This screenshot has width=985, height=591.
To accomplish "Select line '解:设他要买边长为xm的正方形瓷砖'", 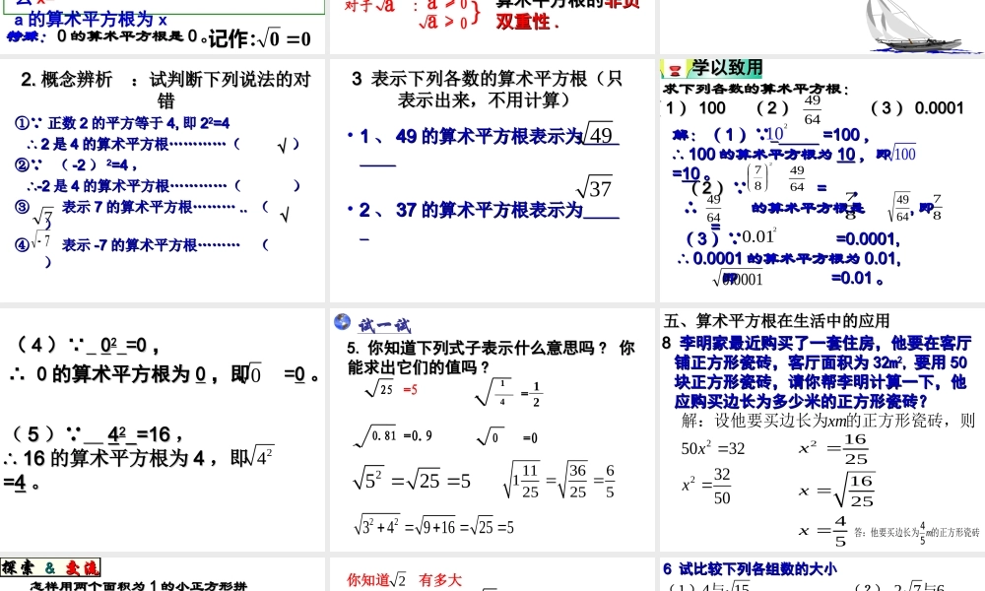I will point(828,421).
